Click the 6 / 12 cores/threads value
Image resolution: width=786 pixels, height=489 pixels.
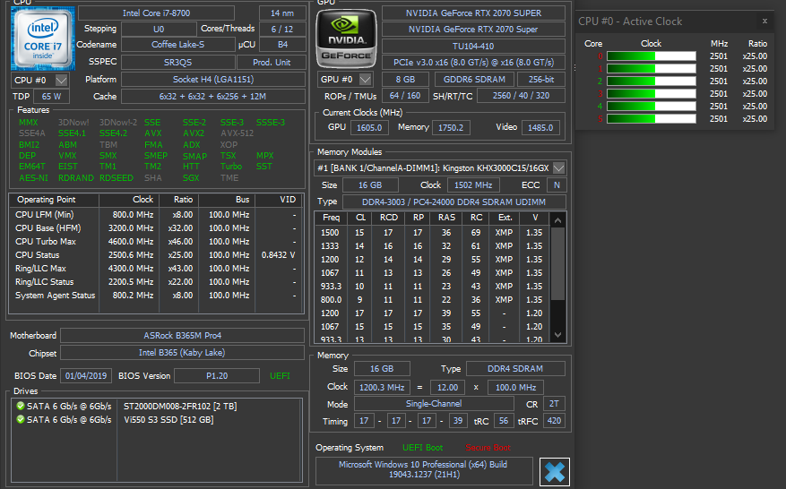coord(282,29)
